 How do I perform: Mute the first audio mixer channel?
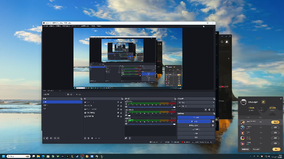pos(126,107)
